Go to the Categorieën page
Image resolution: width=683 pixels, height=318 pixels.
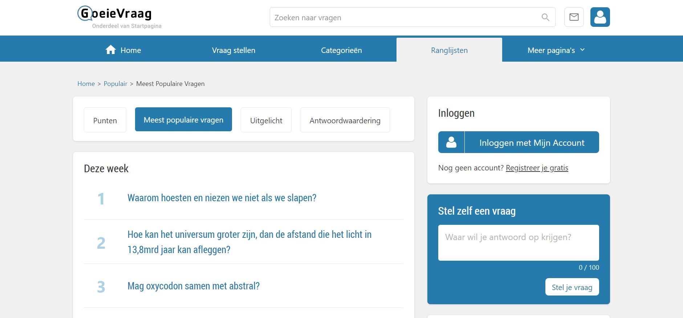click(341, 50)
